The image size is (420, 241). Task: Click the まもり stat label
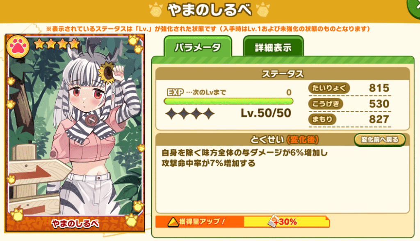tap(322, 119)
